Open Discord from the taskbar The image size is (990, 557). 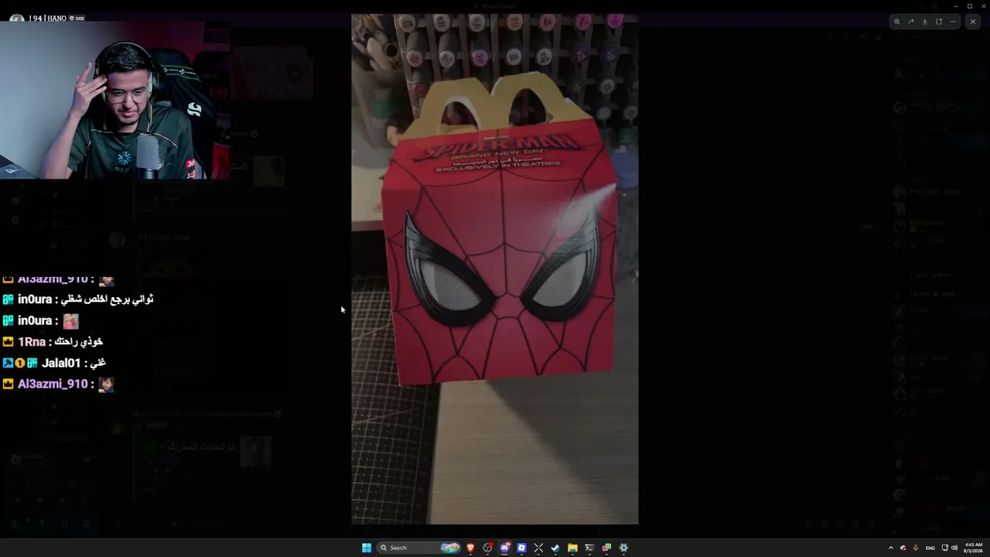pos(504,548)
